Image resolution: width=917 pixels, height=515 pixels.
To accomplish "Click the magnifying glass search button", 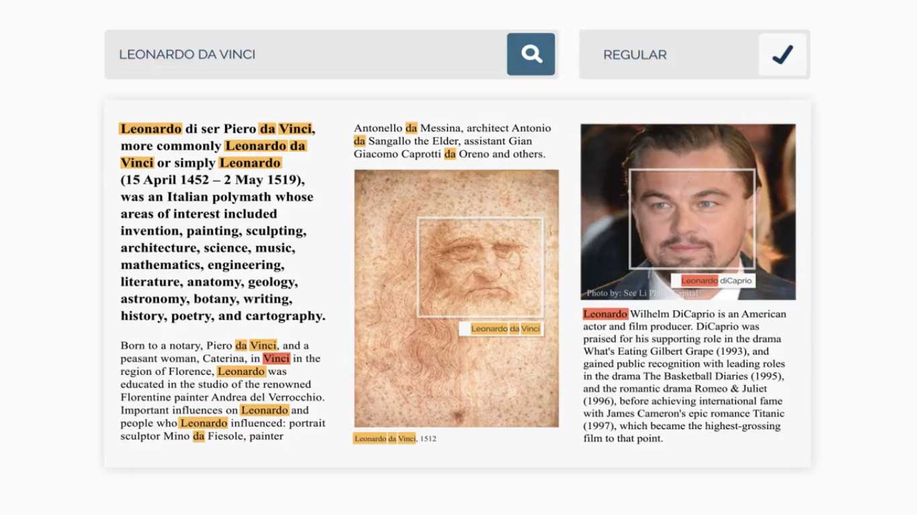I will pos(531,54).
